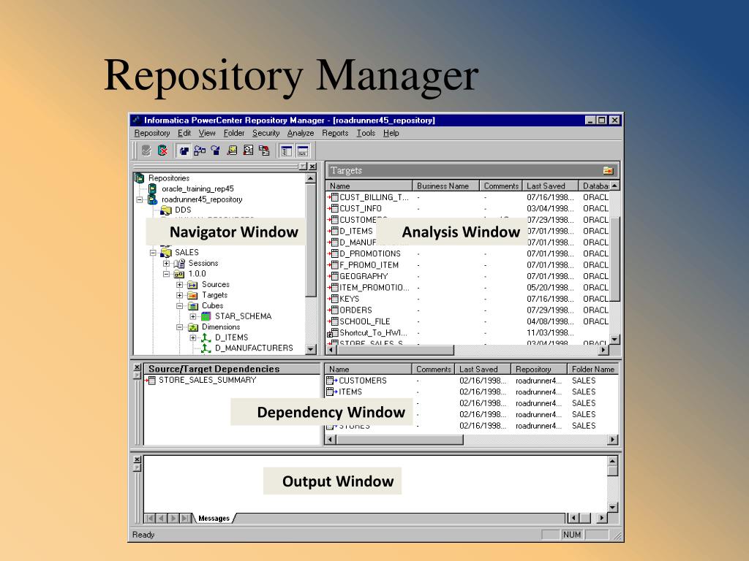
Task: Expand the Sessions node
Action: click(166, 263)
